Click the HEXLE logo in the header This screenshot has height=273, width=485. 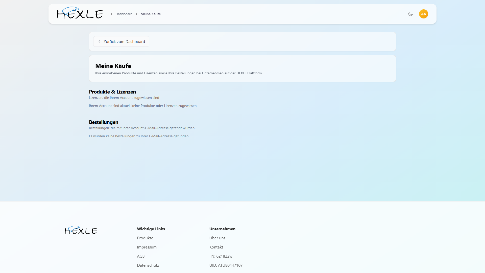click(x=80, y=13)
